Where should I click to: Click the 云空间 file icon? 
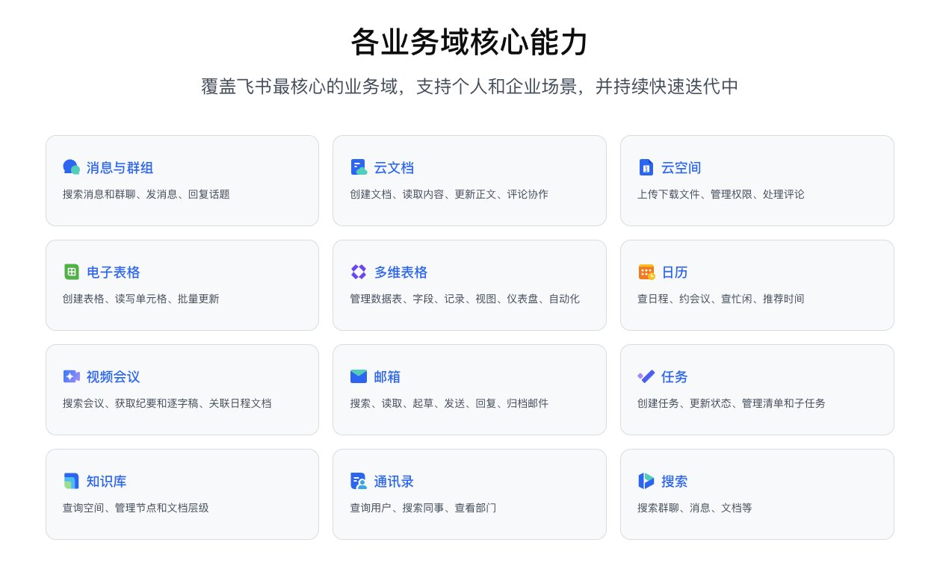point(646,167)
